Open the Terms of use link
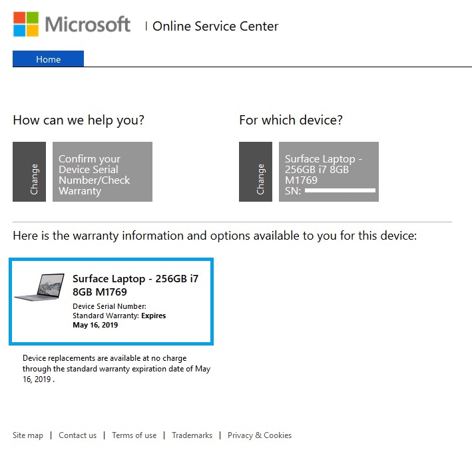This screenshot has width=472, height=464. (134, 435)
